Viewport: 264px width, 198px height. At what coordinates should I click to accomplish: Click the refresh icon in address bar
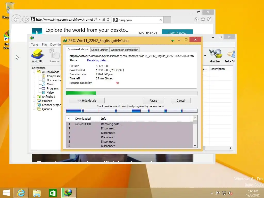click(108, 20)
